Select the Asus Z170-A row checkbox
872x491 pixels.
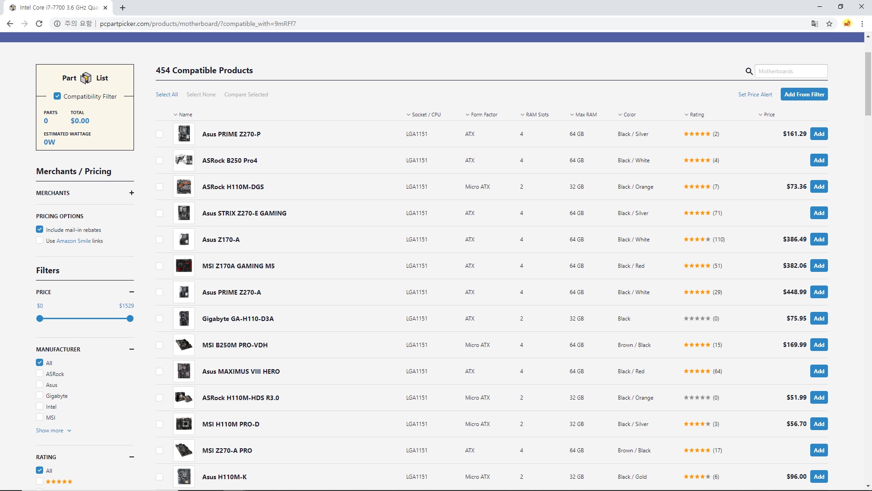click(159, 240)
